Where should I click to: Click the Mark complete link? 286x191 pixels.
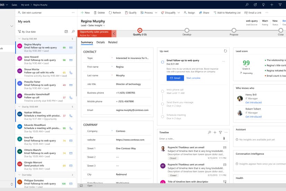click(193, 78)
